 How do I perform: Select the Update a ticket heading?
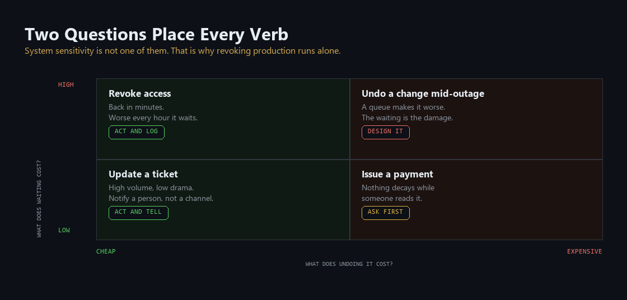tap(143, 175)
